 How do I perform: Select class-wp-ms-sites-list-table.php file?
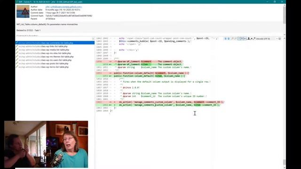pyautogui.click(x=45, y=53)
